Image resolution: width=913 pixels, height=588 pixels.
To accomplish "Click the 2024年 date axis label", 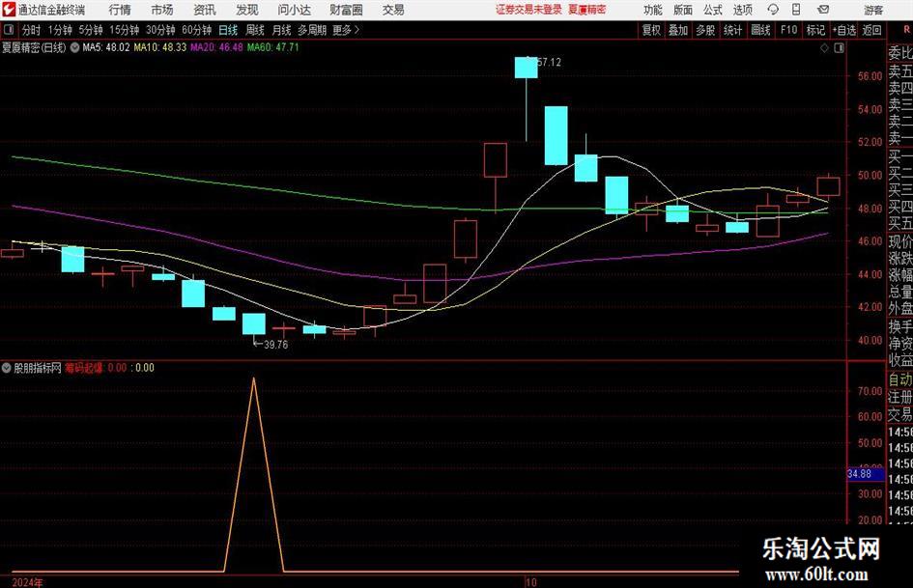I will [x=27, y=582].
